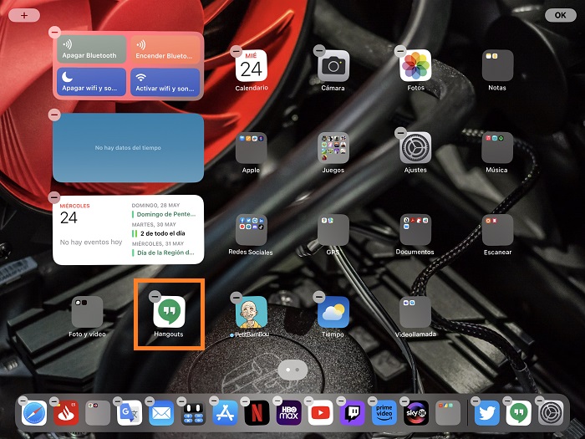Tap 'No hay eventos hoy' in calendar widget
This screenshot has width=585, height=439.
click(x=91, y=242)
